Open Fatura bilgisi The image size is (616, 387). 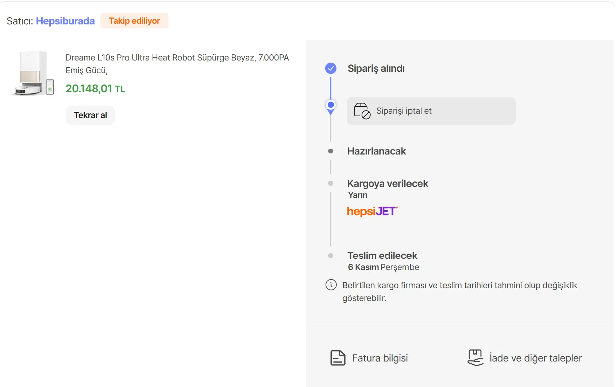tap(380, 358)
